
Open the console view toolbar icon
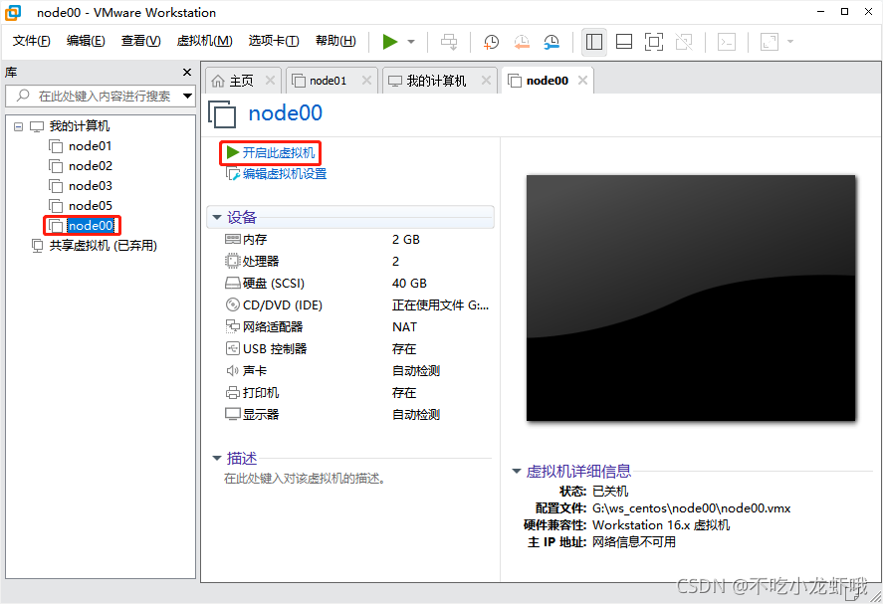[727, 42]
